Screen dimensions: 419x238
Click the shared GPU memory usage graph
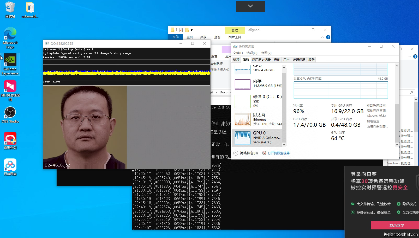pos(341,90)
